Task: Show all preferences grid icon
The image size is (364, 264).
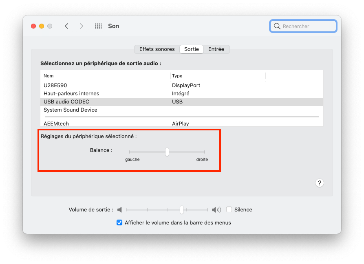Action: point(98,26)
